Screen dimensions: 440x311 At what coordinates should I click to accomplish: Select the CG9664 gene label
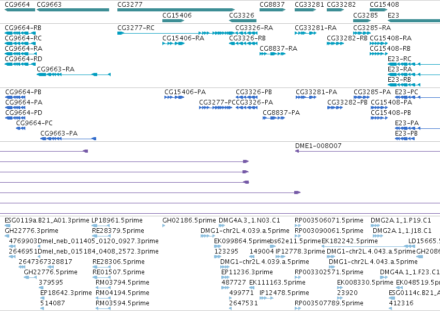coord(17,5)
